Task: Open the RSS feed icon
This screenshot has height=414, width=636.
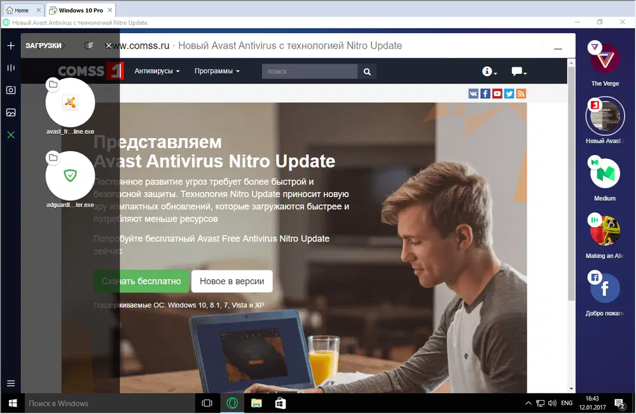Action: click(522, 93)
